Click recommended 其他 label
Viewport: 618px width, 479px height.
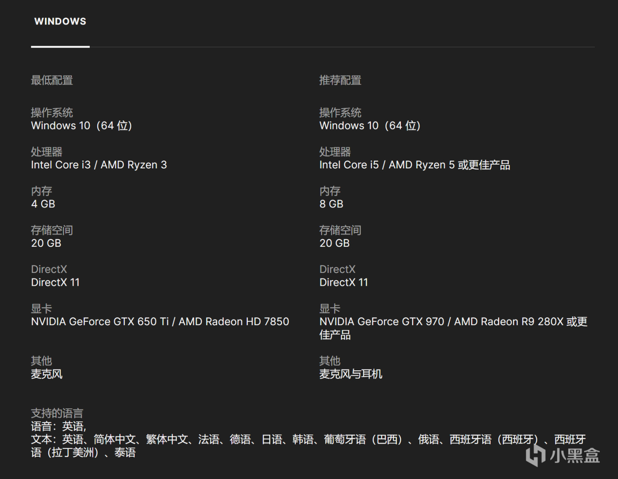(330, 361)
